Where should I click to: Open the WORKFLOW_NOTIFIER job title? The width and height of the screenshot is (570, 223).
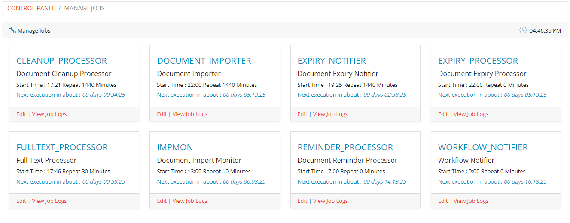pyautogui.click(x=483, y=147)
